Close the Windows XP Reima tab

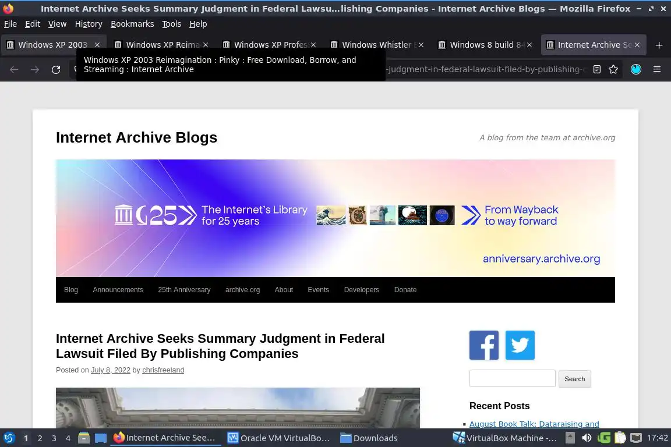(x=206, y=45)
